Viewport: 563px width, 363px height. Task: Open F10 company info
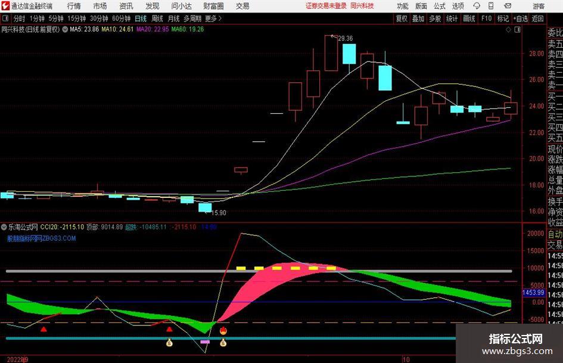pos(486,18)
